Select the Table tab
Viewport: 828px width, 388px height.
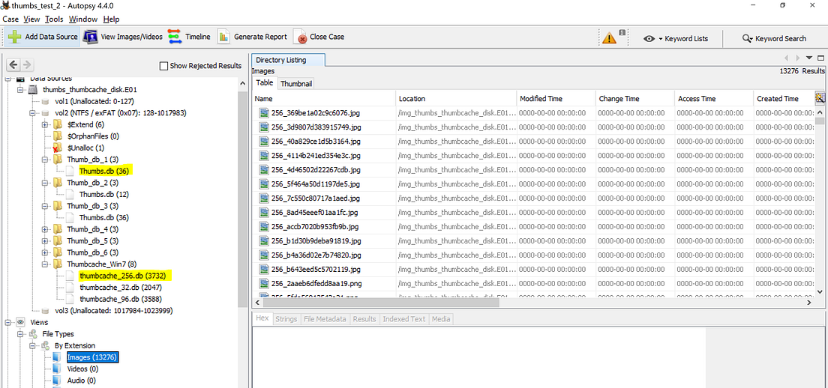click(x=265, y=83)
